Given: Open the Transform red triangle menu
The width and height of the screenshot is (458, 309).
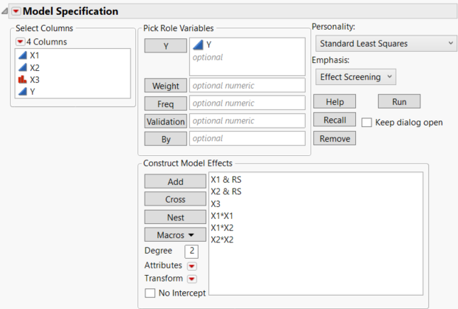Looking at the screenshot, I should tap(191, 279).
